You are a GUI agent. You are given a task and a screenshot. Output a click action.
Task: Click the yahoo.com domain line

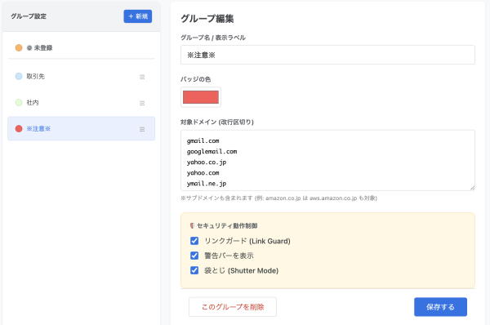click(x=203, y=173)
